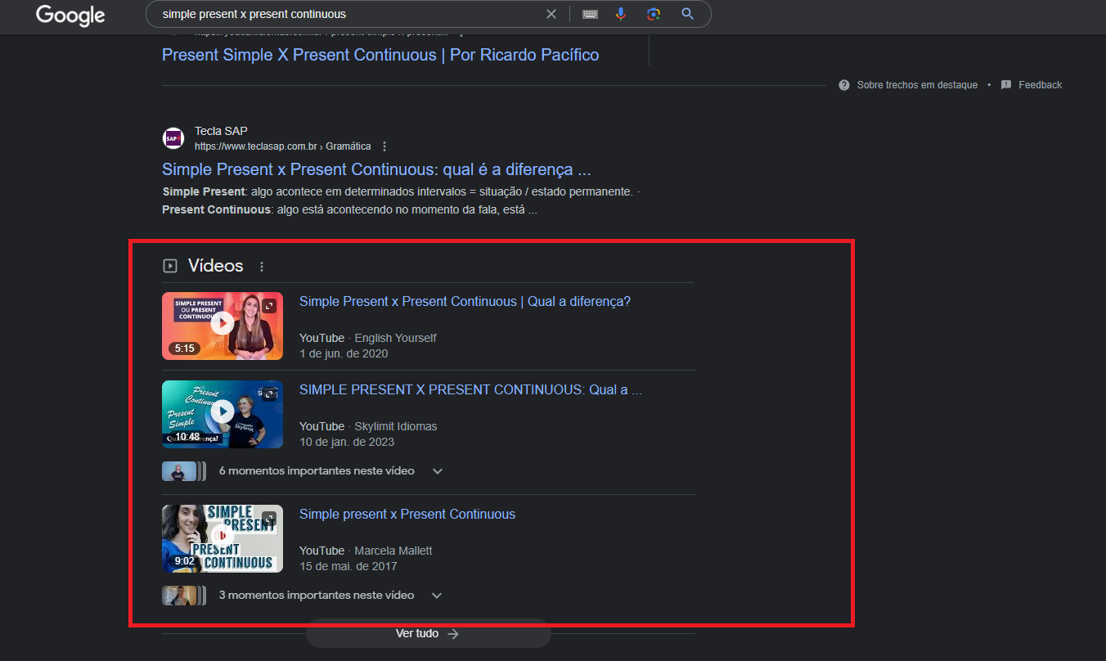
Task: Click the Feedback flag icon
Action: point(1006,85)
